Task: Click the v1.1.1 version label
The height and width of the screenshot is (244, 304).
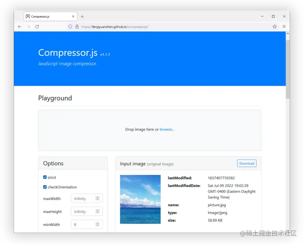Action: pyautogui.click(x=105, y=55)
